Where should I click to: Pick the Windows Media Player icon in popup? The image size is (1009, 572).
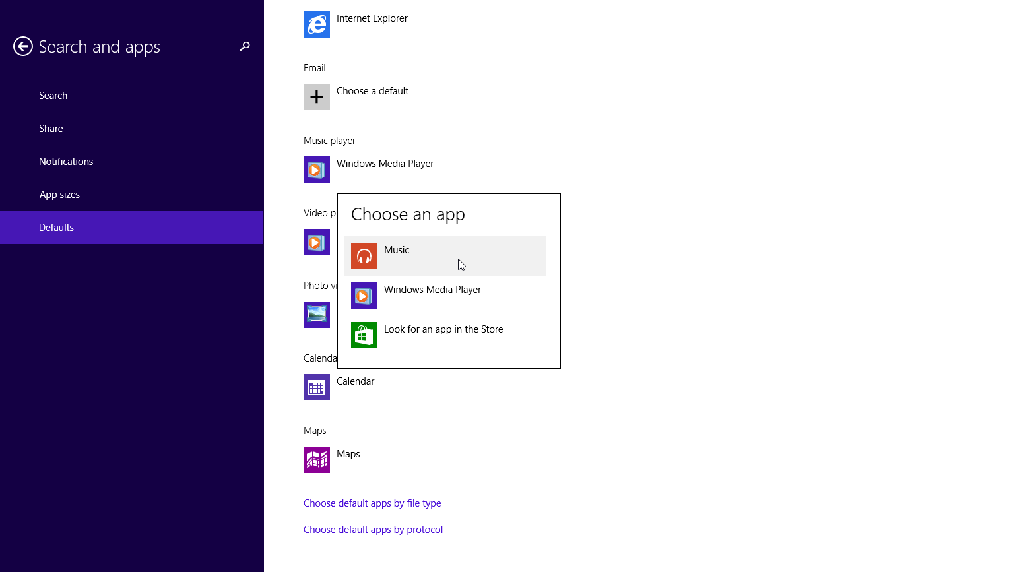364,296
